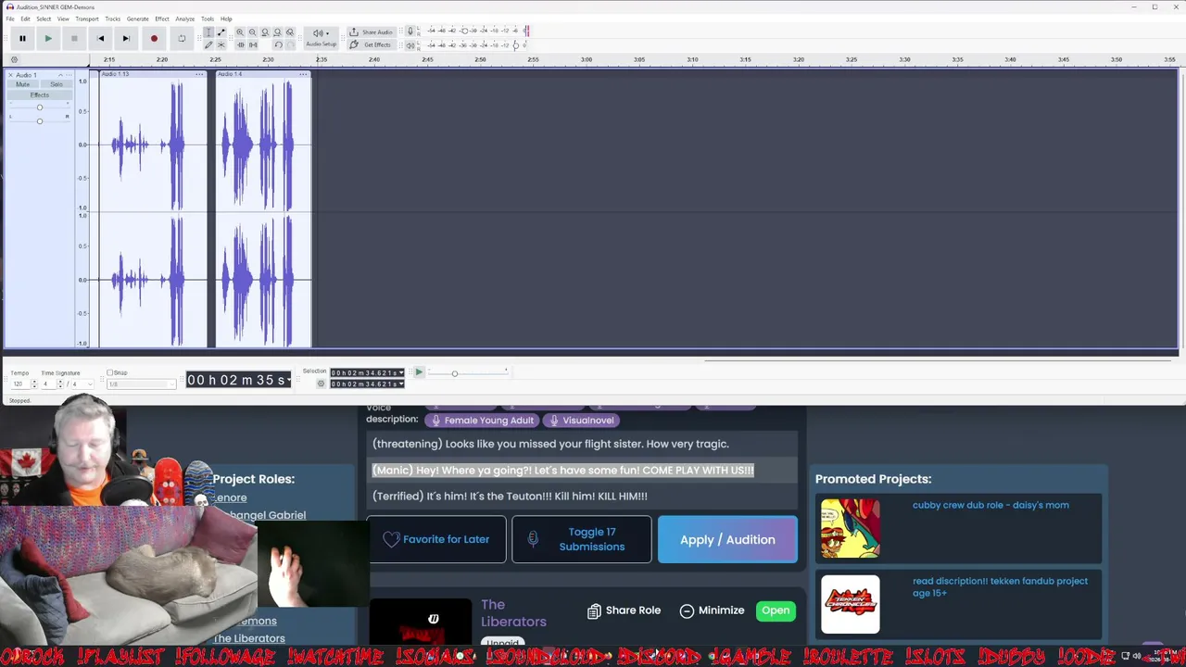Click the Share Role button
The height and width of the screenshot is (667, 1186).
pos(625,610)
